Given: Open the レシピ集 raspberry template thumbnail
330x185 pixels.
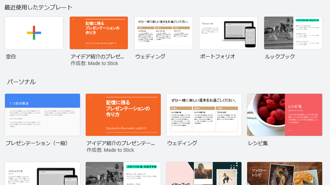Looking at the screenshot, I should click(285, 115).
